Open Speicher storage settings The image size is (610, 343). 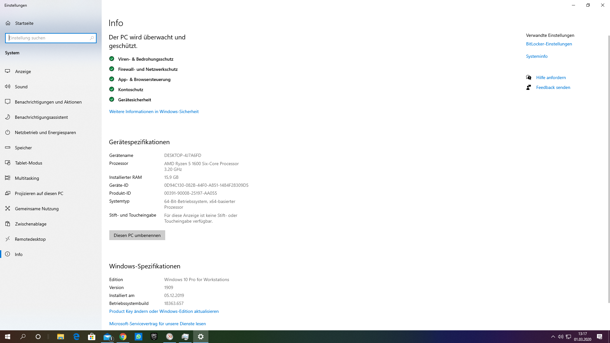point(23,147)
